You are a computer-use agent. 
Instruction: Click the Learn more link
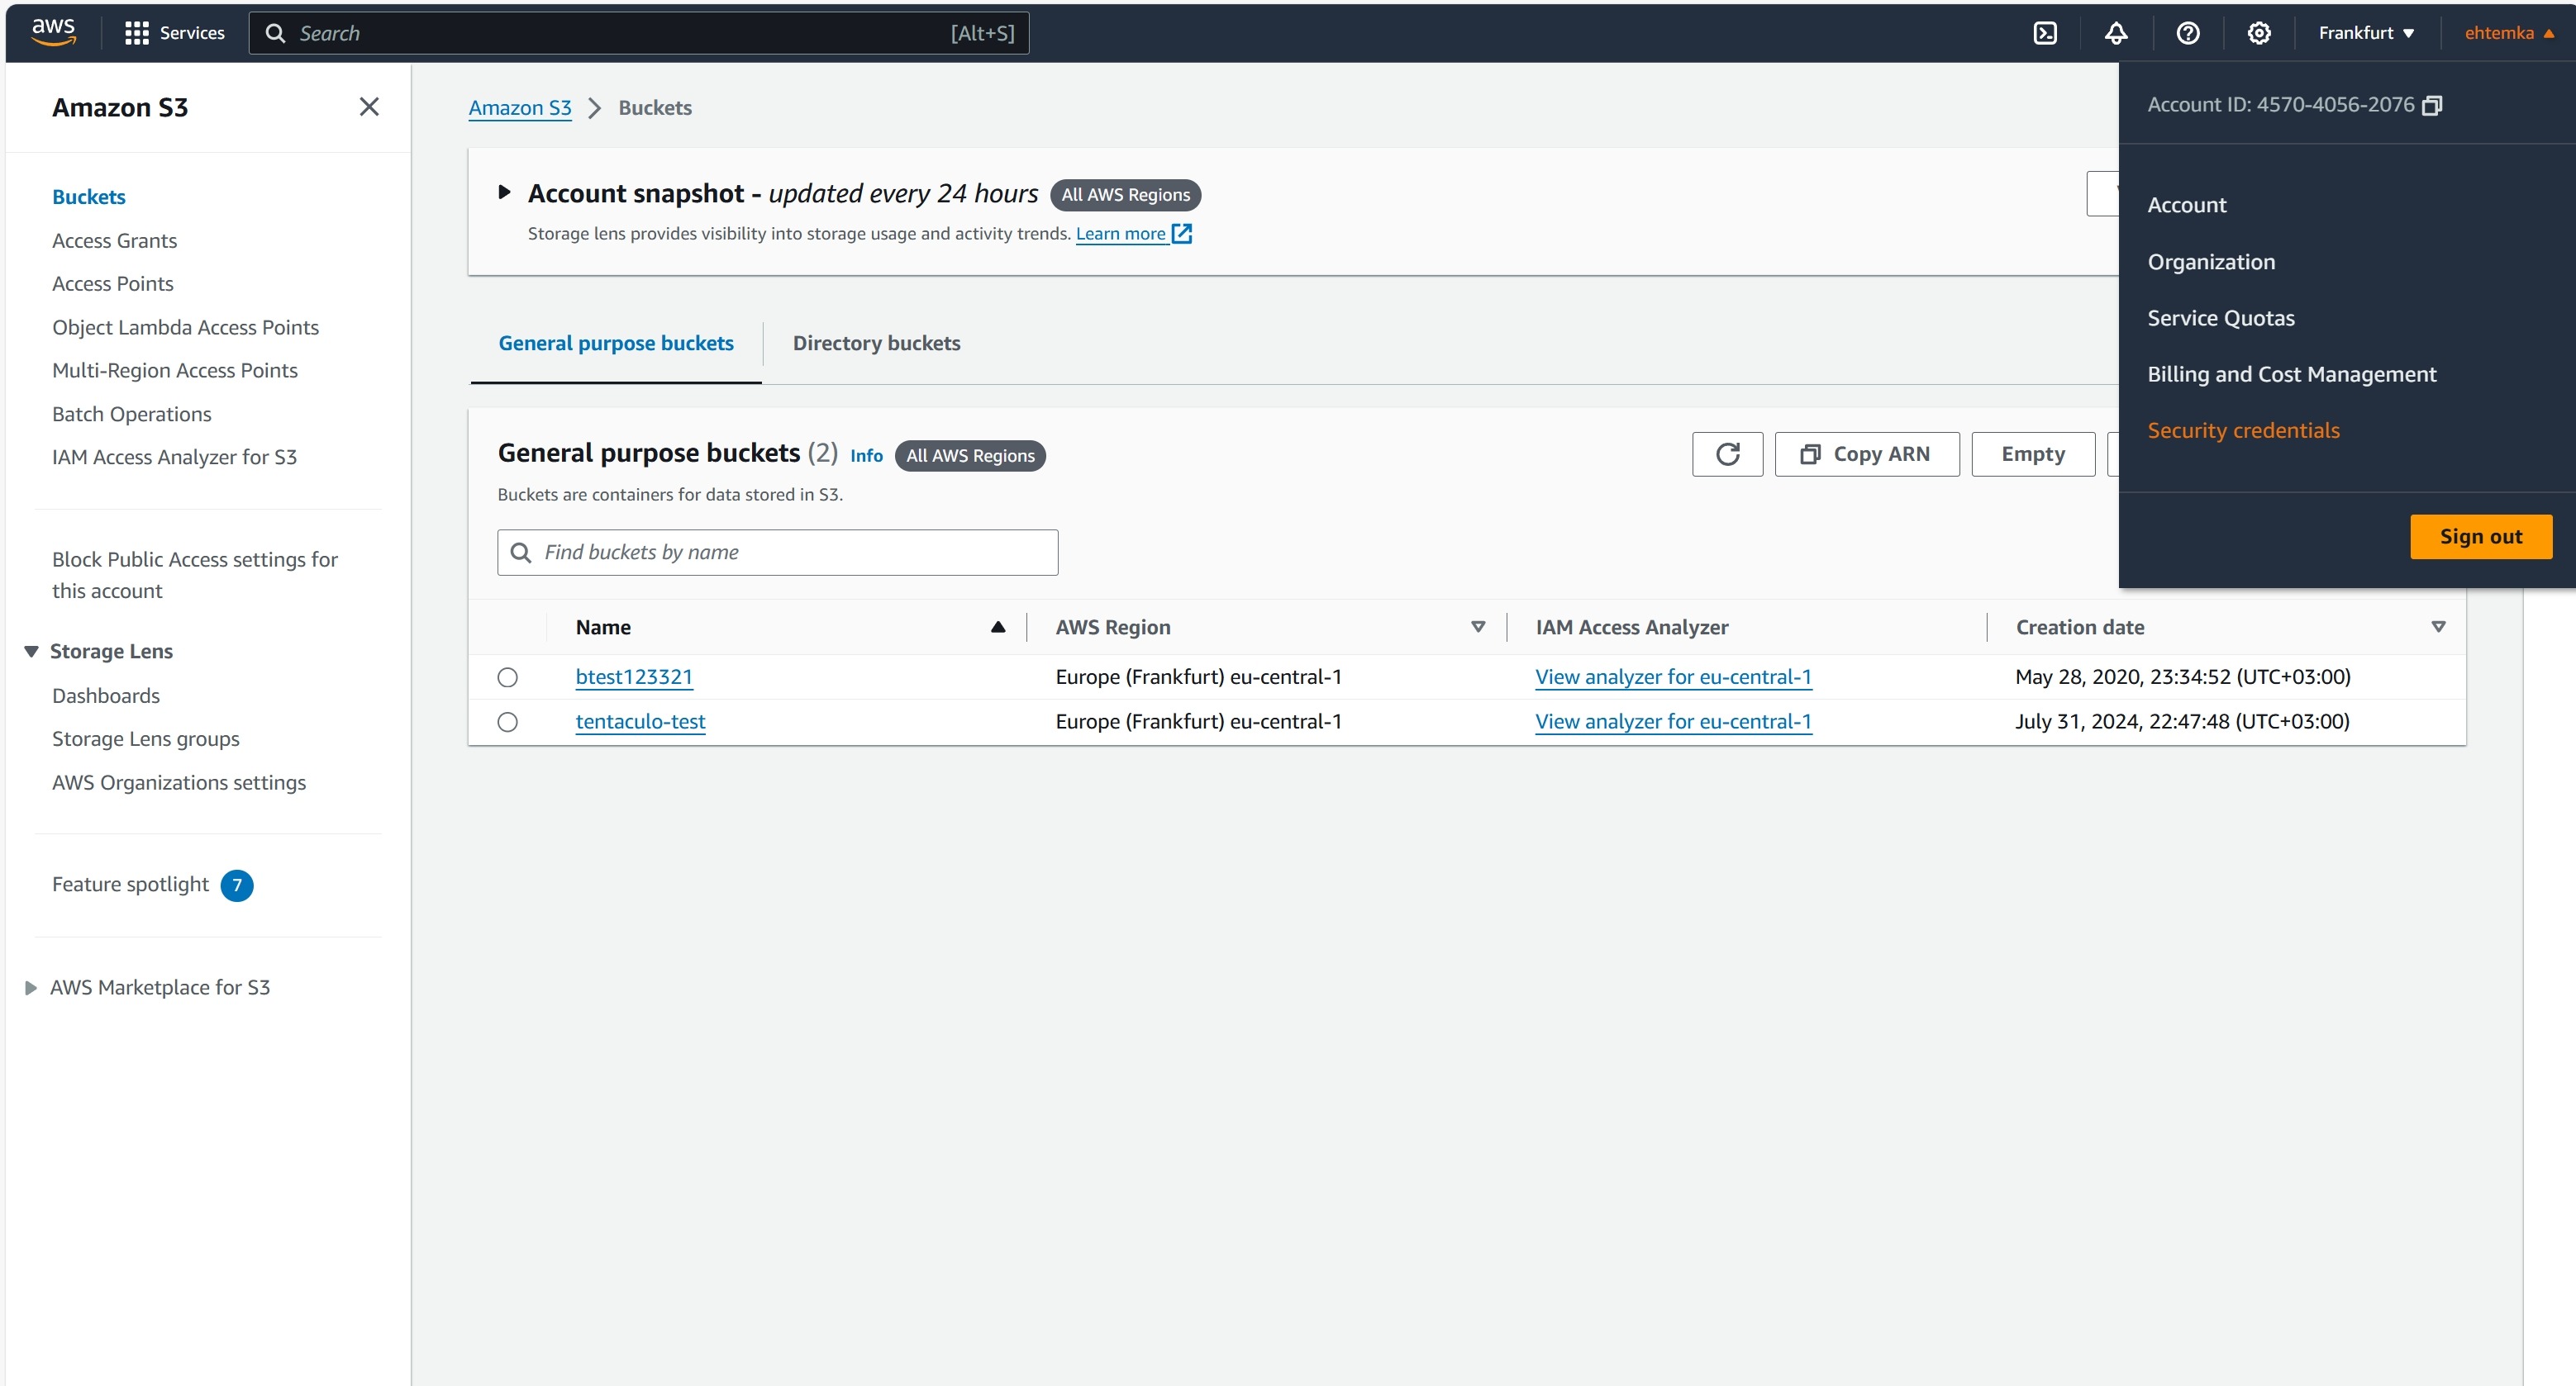click(x=1120, y=234)
